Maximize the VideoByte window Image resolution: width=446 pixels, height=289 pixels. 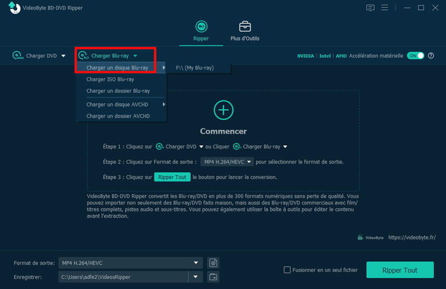[x=421, y=8]
